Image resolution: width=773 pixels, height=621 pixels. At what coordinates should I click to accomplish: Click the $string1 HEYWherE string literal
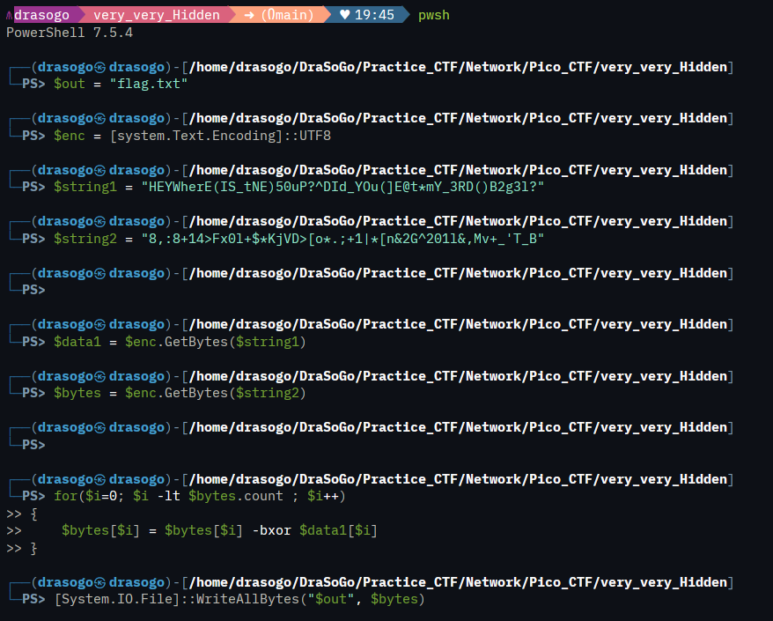coord(342,187)
